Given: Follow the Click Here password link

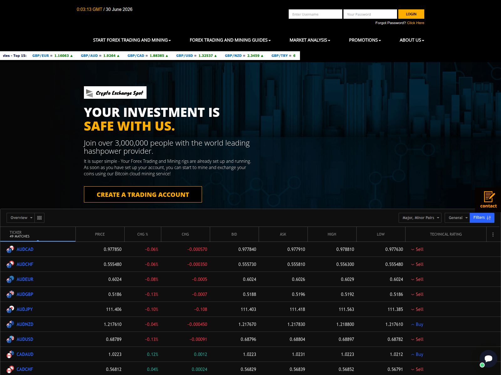Looking at the screenshot, I should [x=416, y=23].
